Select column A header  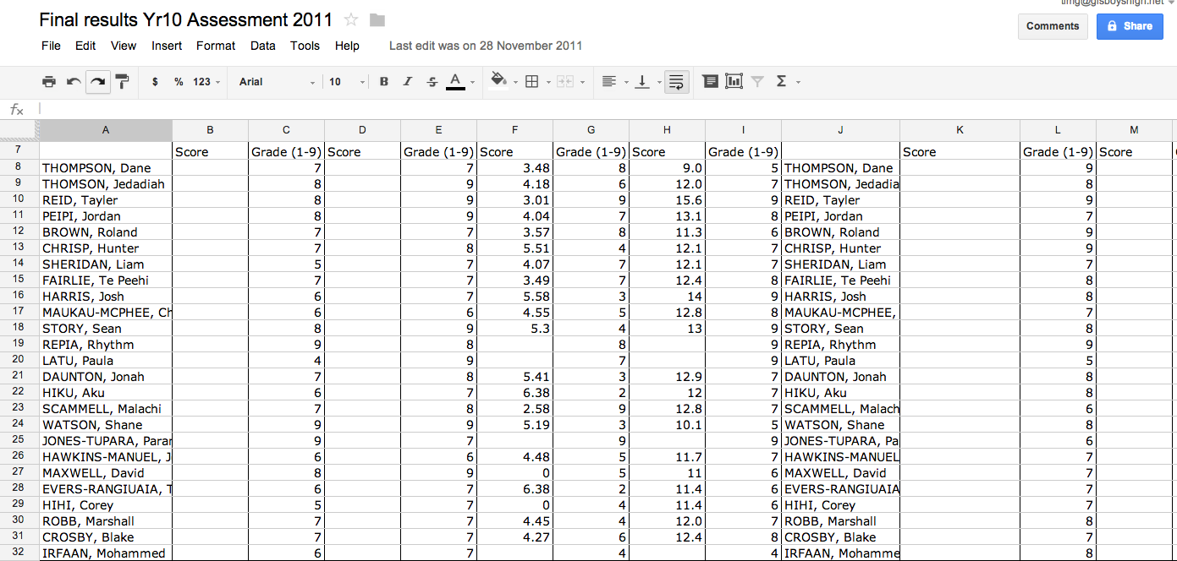click(x=105, y=130)
